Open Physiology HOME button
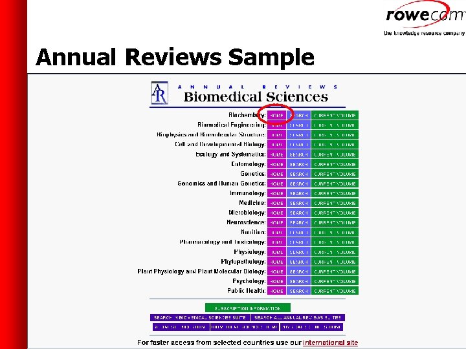 point(276,252)
